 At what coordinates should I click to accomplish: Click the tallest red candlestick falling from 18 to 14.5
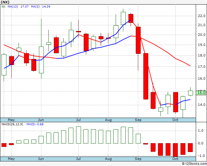(x=146, y=76)
